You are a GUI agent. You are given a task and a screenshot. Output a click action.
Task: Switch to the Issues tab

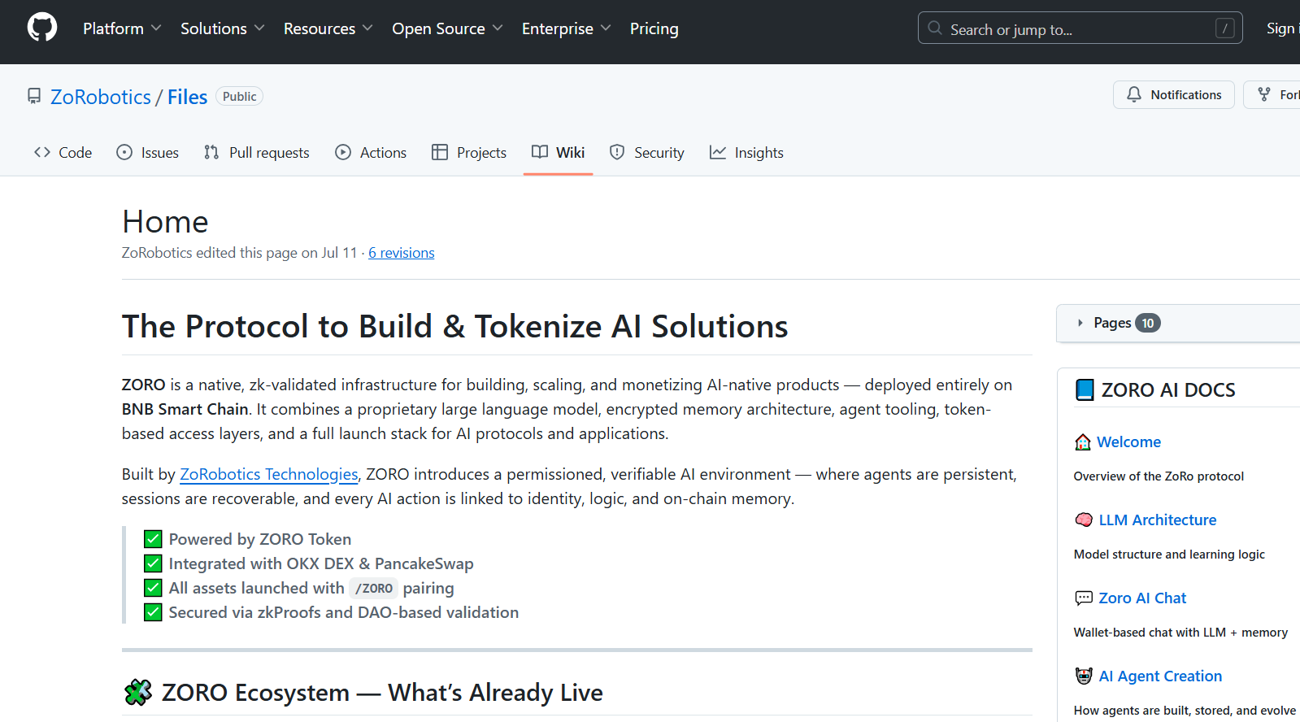coord(148,153)
